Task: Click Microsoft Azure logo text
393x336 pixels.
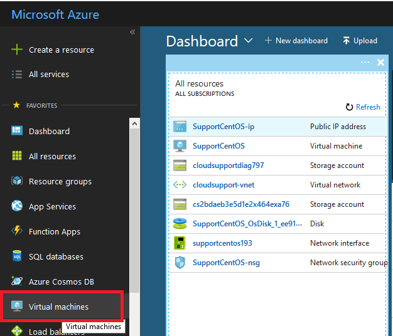Action: pos(55,14)
